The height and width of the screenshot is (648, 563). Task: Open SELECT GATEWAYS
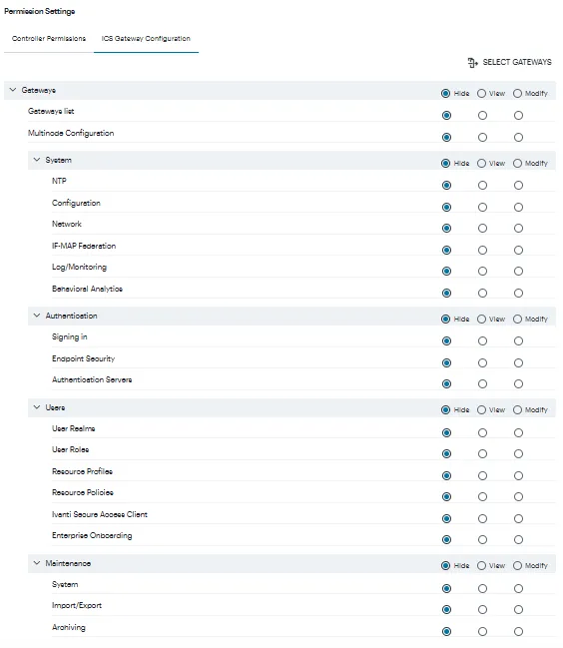510,62
